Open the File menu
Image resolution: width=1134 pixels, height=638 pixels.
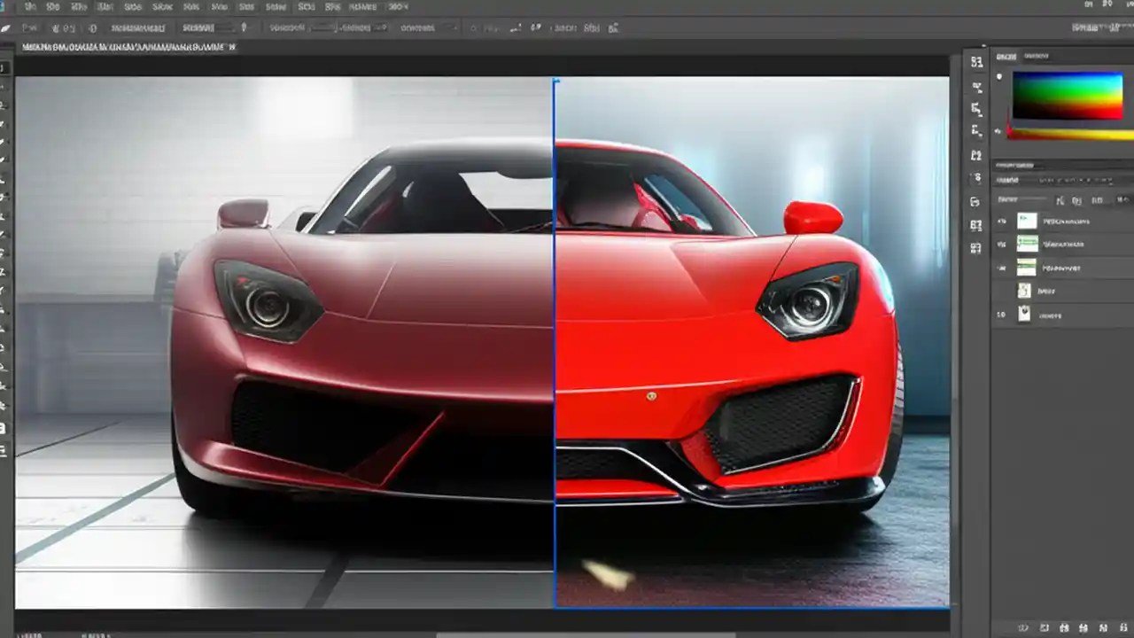(x=31, y=6)
